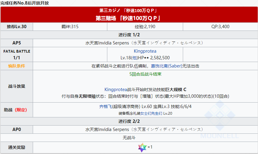Click the ×1 reward quantity text

(x=150, y=147)
